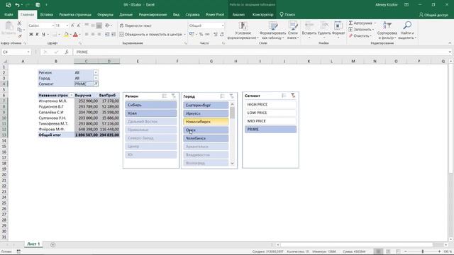
Task: Toggle italic (К) formatting
Action: 37,35
